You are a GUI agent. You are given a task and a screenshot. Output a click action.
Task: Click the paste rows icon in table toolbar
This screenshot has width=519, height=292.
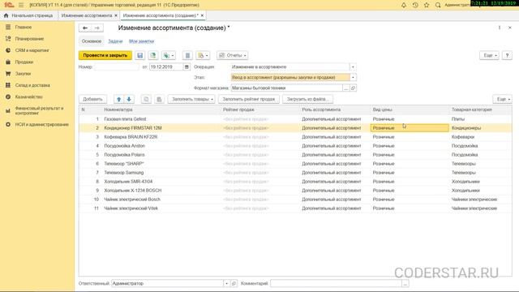[x=159, y=99]
